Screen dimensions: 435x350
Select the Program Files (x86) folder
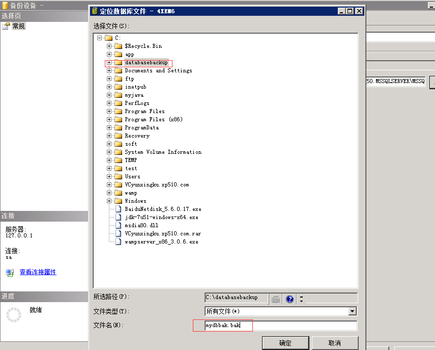coord(154,119)
